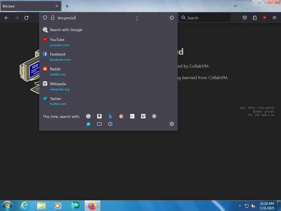281x211 pixels.
Task: Search this time with Bing icon
Action: point(110,116)
